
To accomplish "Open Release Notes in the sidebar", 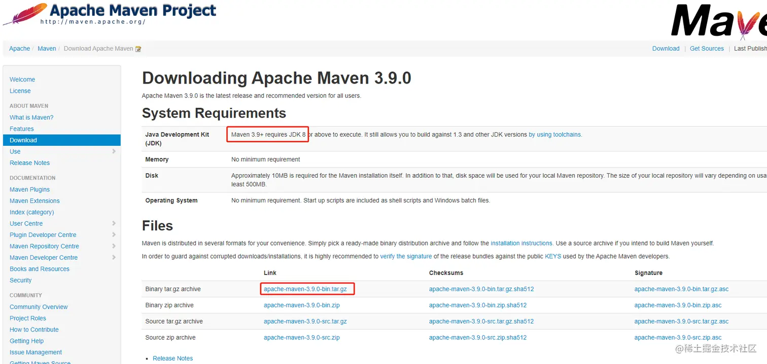I will 30,163.
